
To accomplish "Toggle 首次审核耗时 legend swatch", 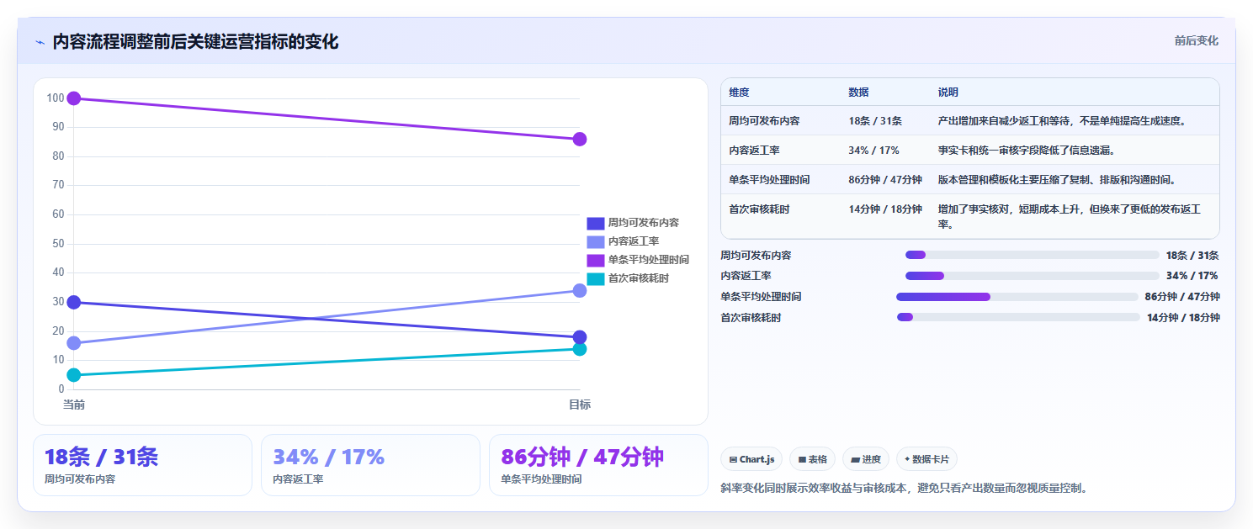I will coord(596,278).
